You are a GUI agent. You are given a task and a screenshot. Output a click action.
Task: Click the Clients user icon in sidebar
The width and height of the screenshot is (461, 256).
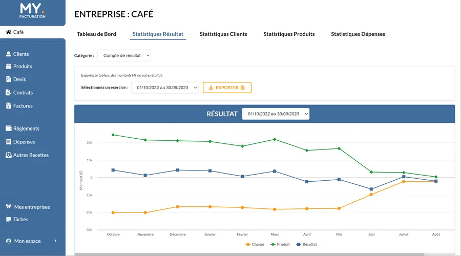[8, 54]
